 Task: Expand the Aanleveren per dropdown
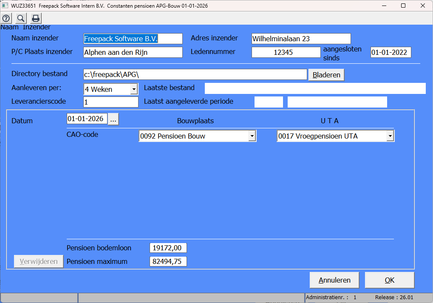click(133, 89)
